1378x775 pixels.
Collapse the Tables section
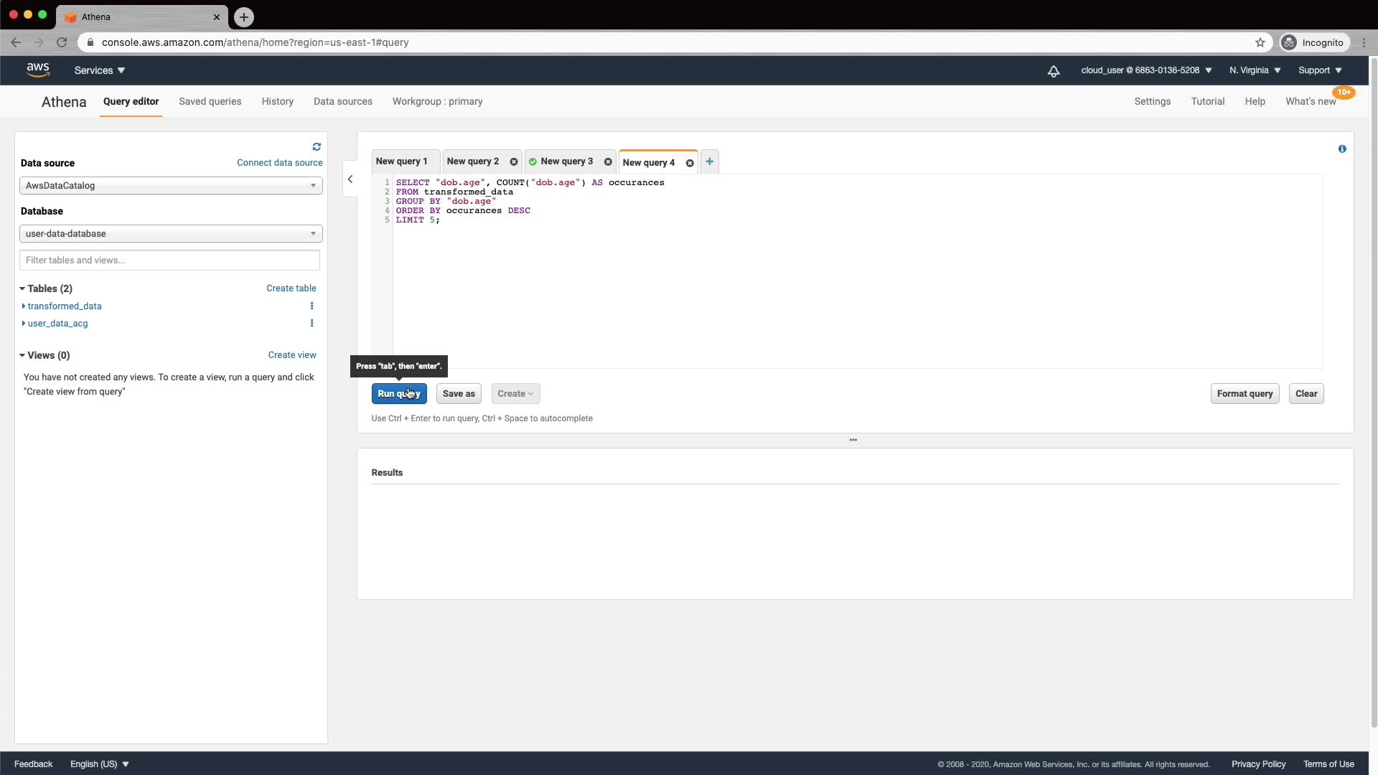(x=22, y=289)
